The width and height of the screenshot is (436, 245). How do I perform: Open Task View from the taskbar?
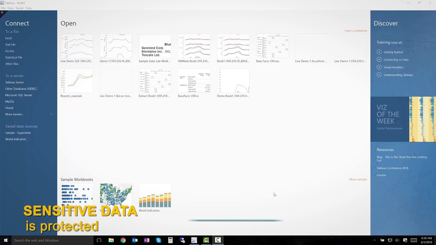tap(99, 240)
